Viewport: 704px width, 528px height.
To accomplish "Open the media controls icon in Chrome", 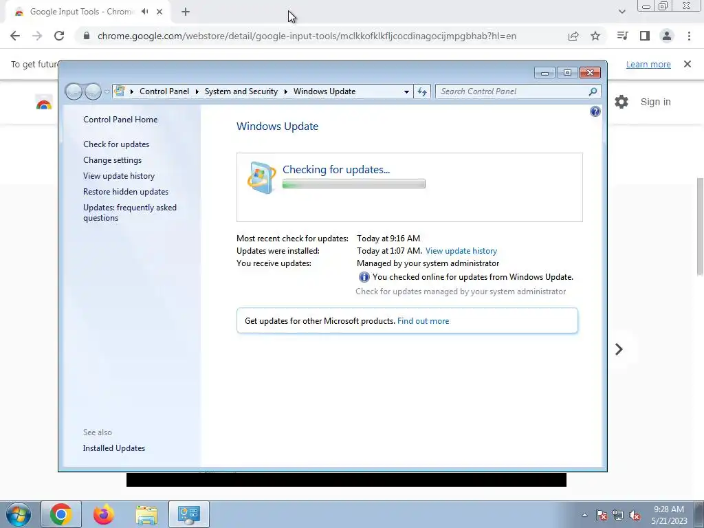I will pyautogui.click(x=622, y=36).
